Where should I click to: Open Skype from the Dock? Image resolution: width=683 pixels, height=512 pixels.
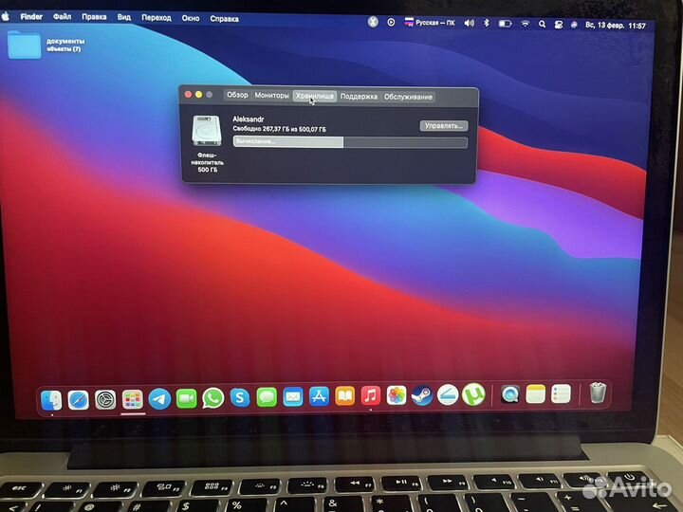(240, 397)
